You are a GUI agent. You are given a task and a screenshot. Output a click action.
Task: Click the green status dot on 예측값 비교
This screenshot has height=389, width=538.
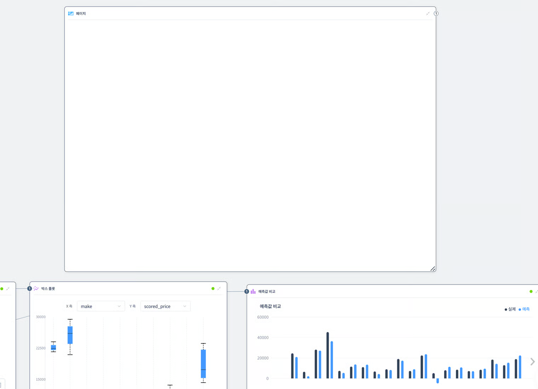coord(531,291)
